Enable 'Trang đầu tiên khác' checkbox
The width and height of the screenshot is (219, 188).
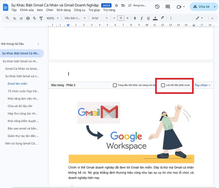115,85
